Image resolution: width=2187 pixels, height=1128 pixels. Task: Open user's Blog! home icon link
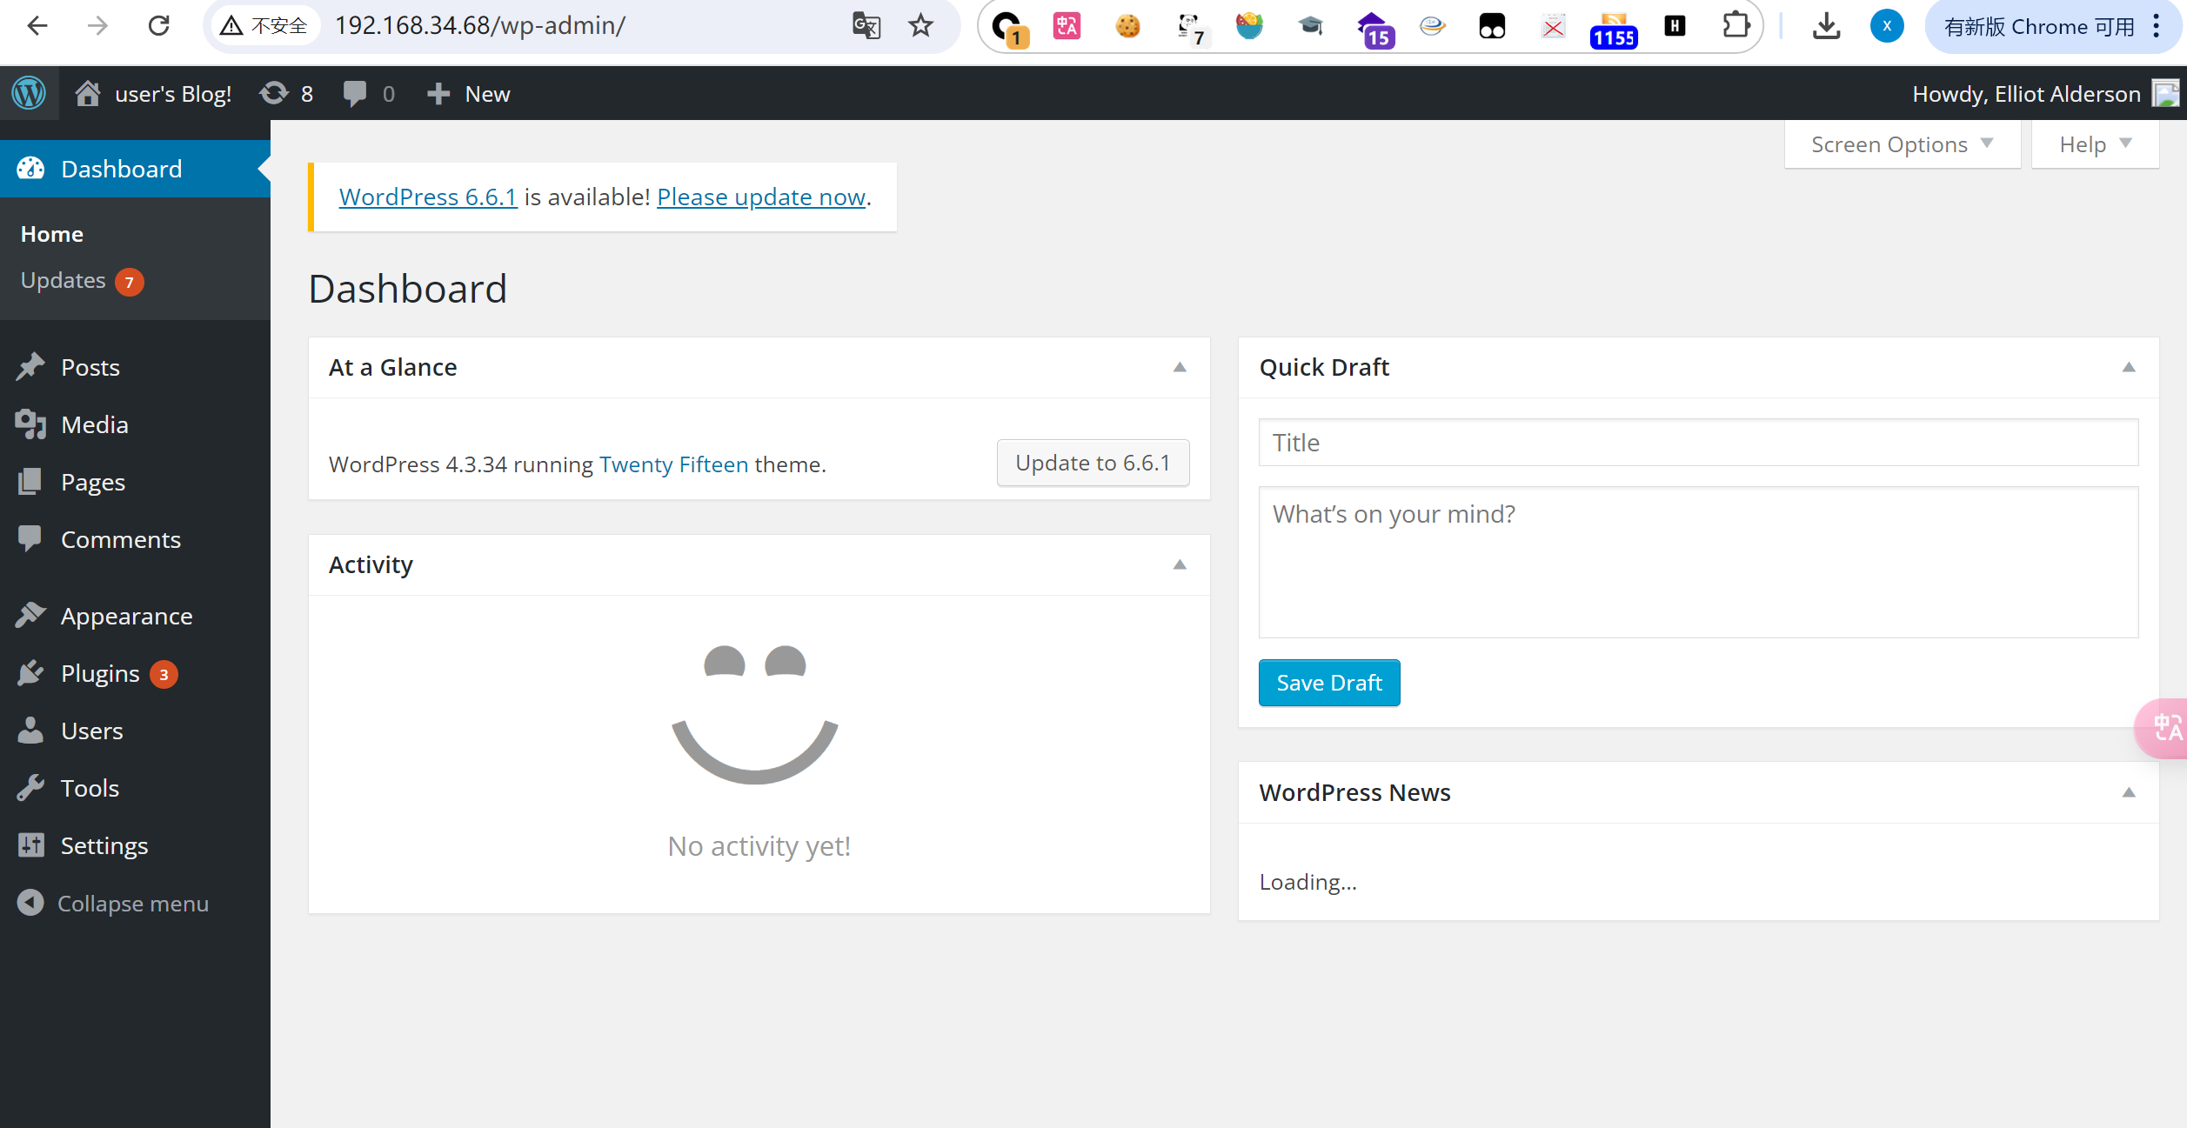pyautogui.click(x=88, y=93)
